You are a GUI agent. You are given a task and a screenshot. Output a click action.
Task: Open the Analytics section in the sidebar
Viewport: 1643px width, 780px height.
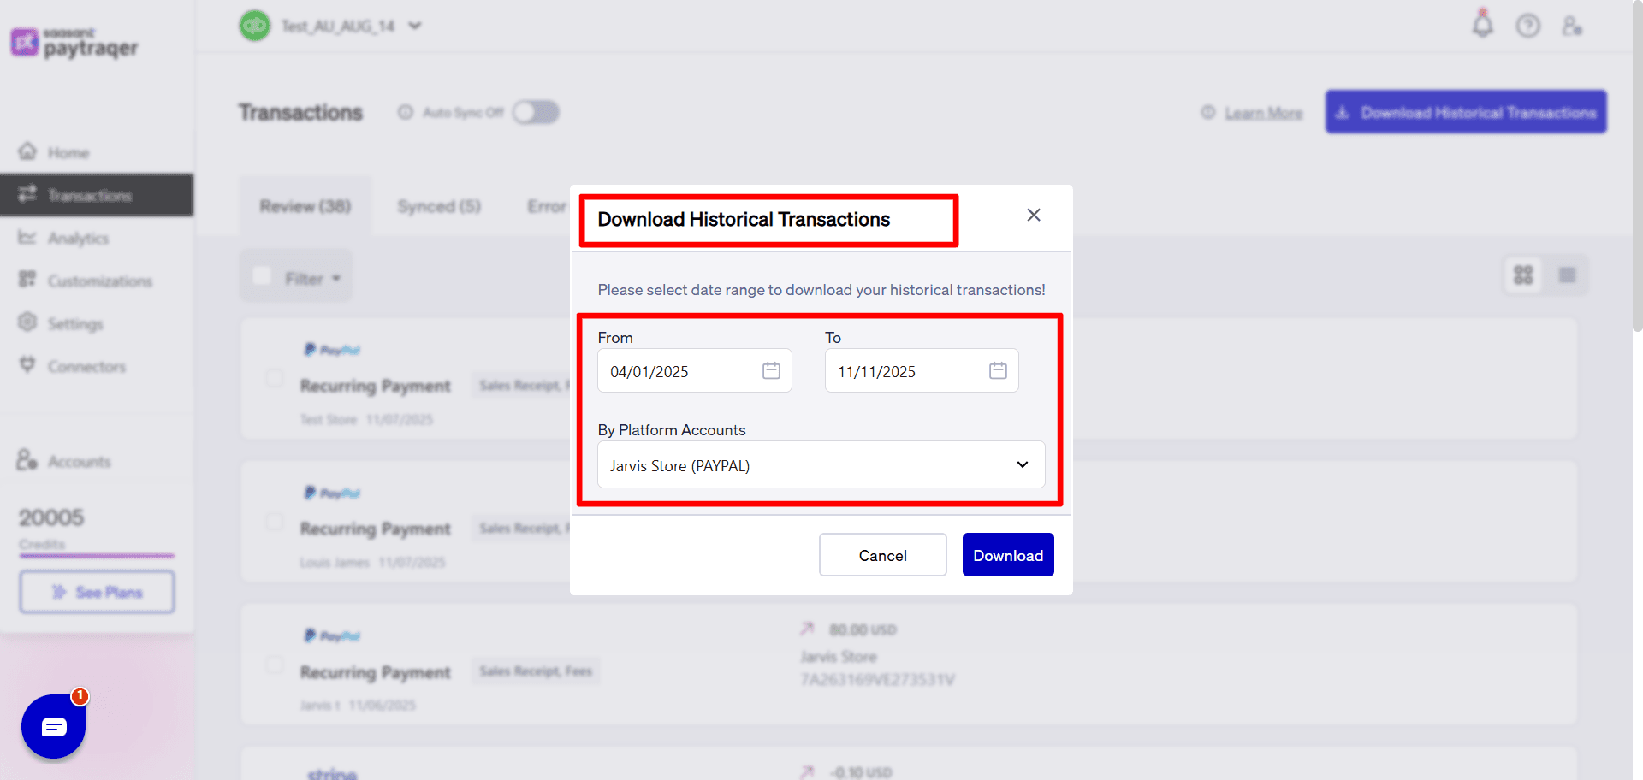(79, 238)
